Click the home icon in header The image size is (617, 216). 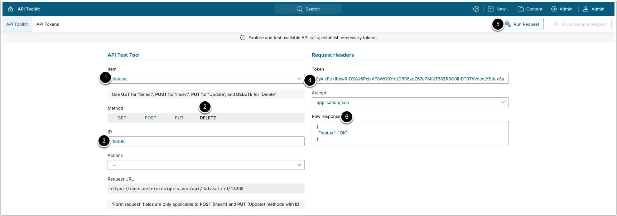[x=10, y=9]
